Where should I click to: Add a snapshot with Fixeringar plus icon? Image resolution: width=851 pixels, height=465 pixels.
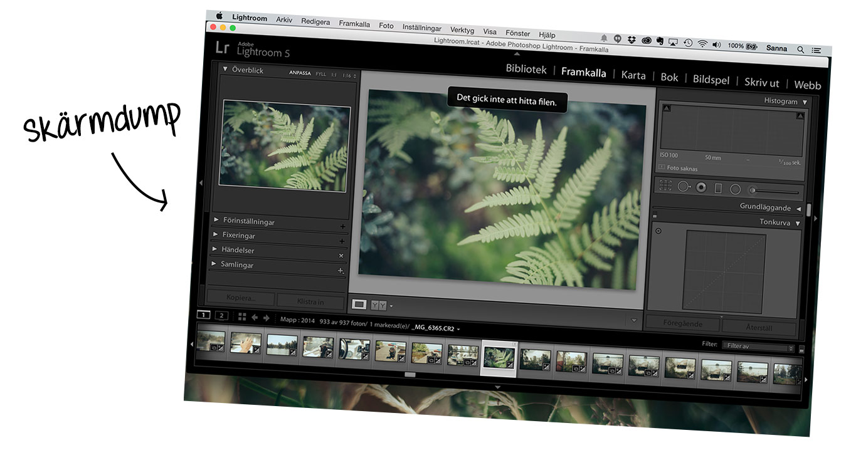pos(342,241)
